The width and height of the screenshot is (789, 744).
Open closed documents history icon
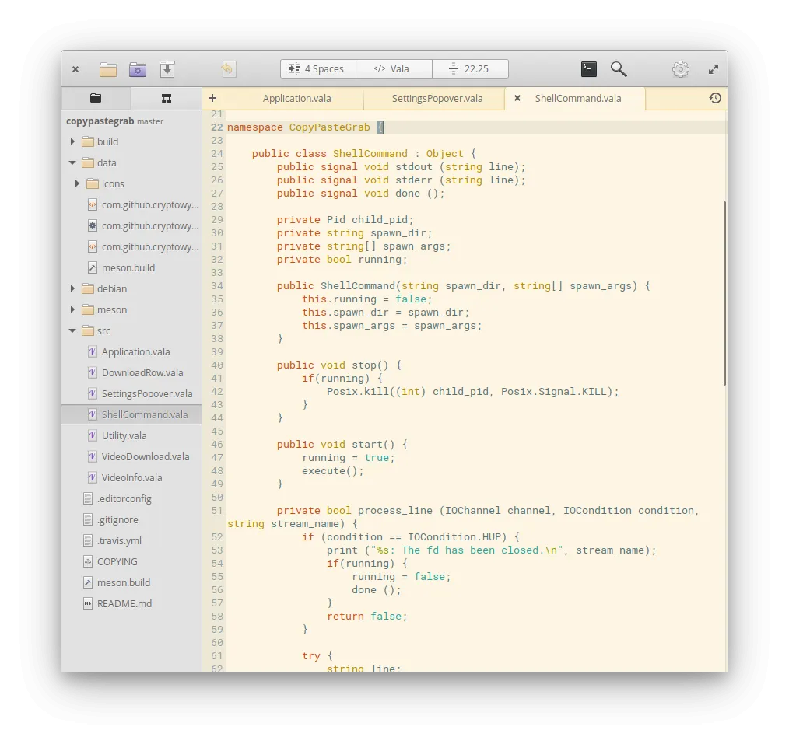pos(715,98)
